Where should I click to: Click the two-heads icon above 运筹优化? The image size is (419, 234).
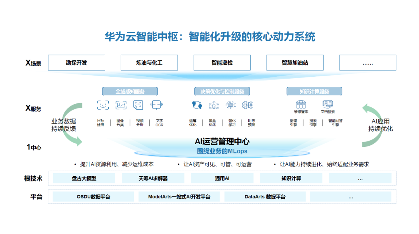(197, 105)
